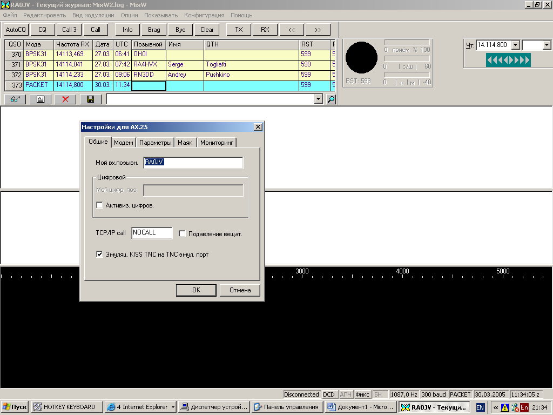This screenshot has height=415, width=553.
Task: Click the magnifier search icon beside the combo box
Action: pos(331,99)
